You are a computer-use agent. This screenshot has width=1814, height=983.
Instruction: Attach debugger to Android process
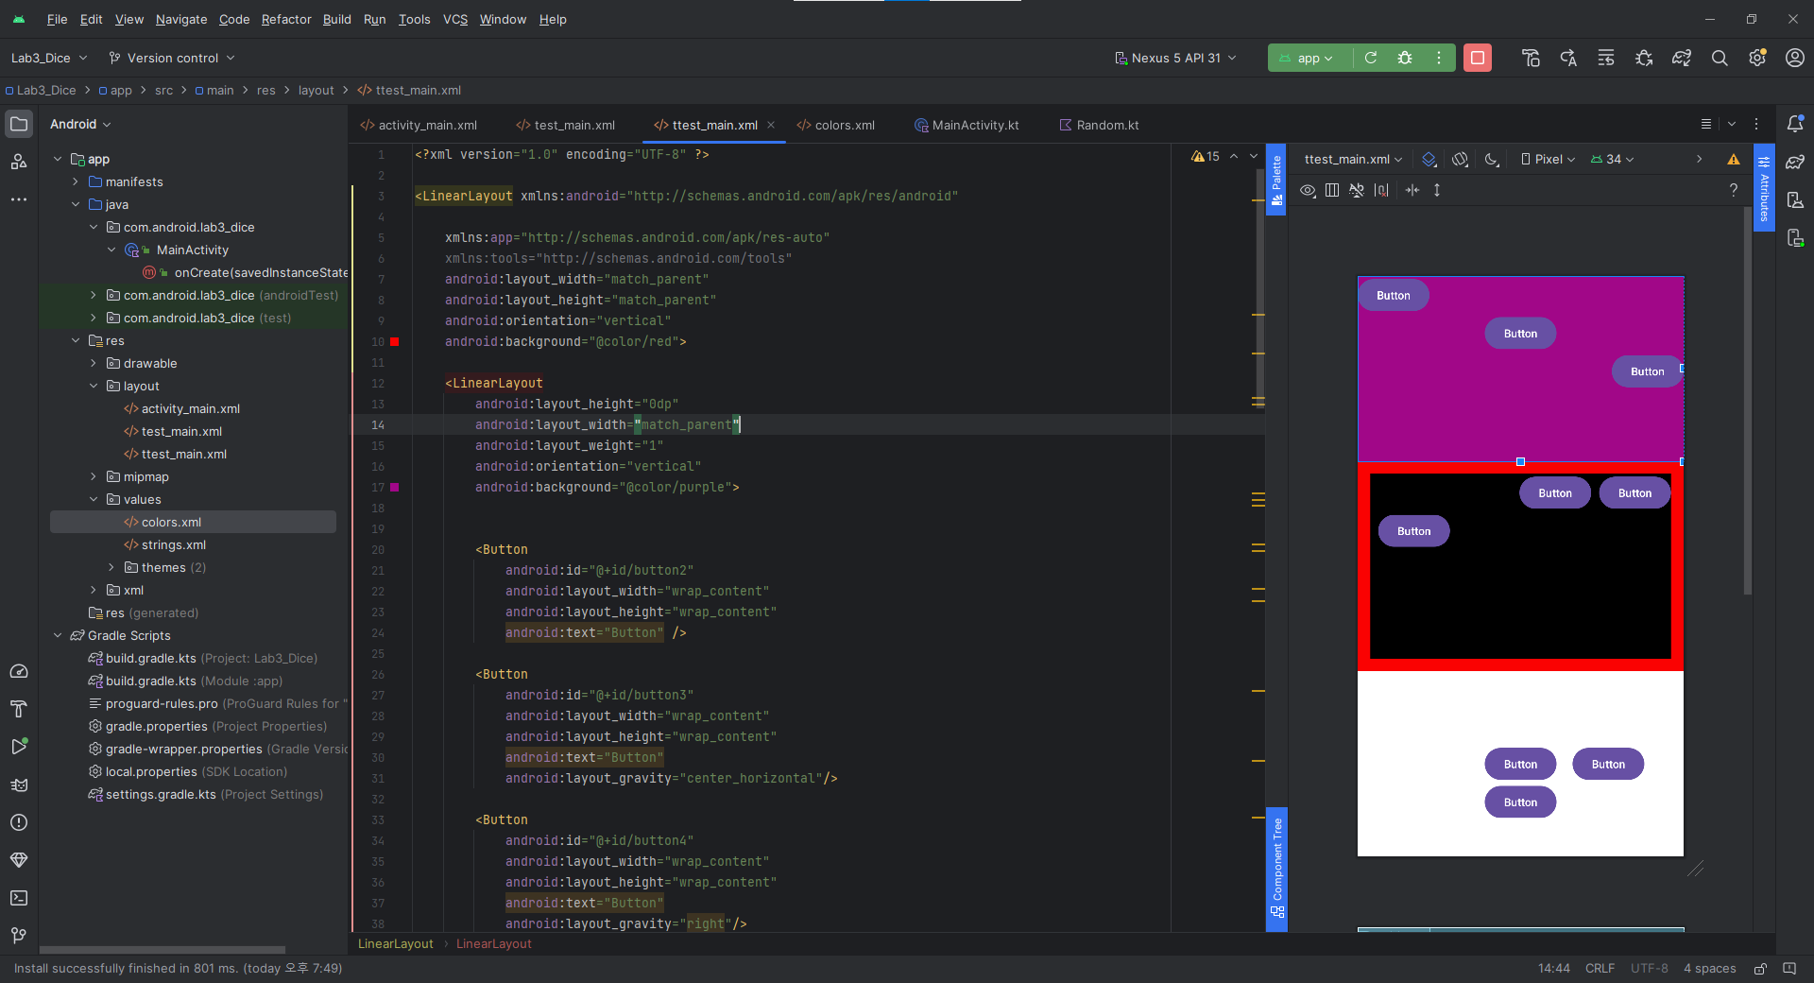pyautogui.click(x=1644, y=58)
